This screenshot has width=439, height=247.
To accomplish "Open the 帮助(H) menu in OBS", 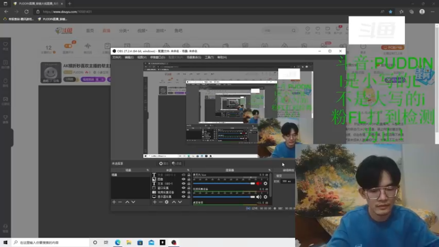I will tap(222, 58).
